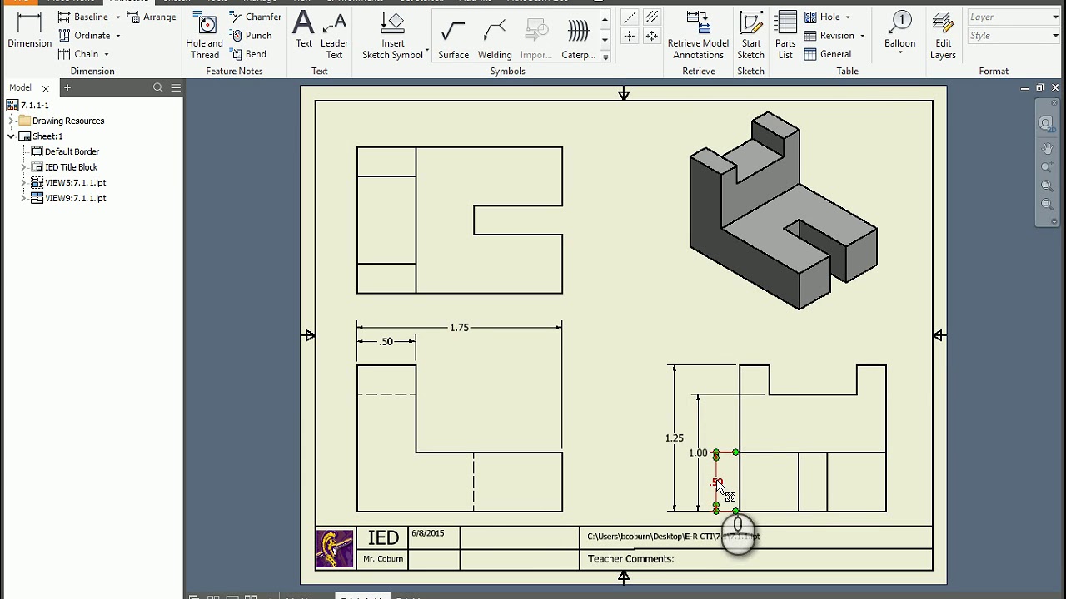Viewport: 1066px width, 599px height.
Task: Click the isometric view of the part
Action: coord(783,212)
